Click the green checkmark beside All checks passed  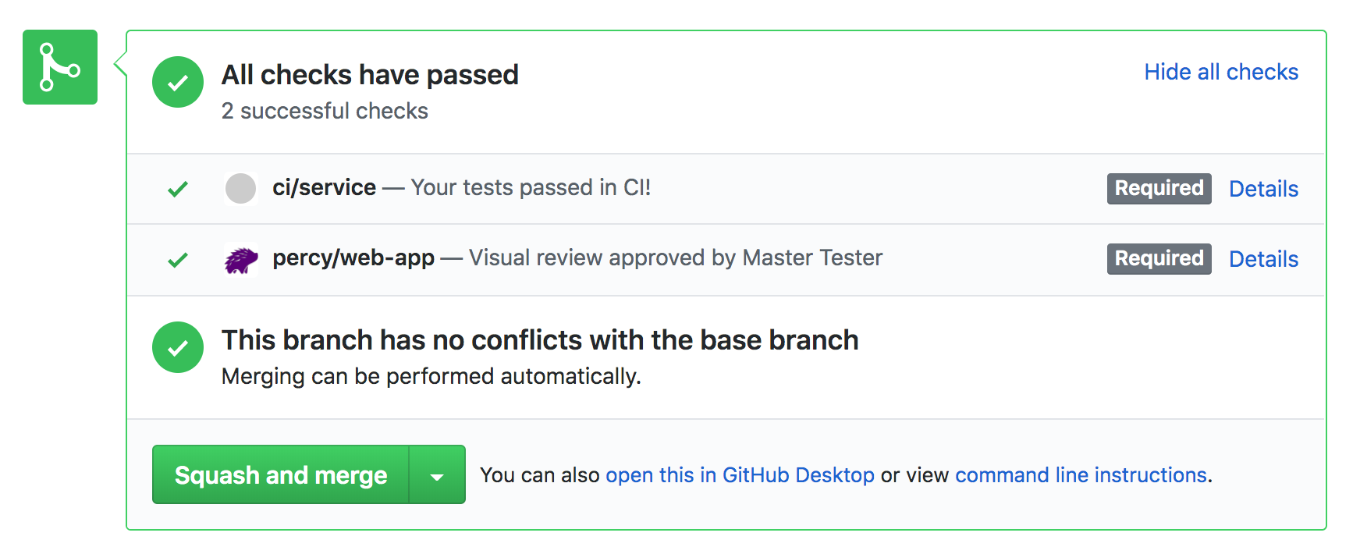coord(178,82)
